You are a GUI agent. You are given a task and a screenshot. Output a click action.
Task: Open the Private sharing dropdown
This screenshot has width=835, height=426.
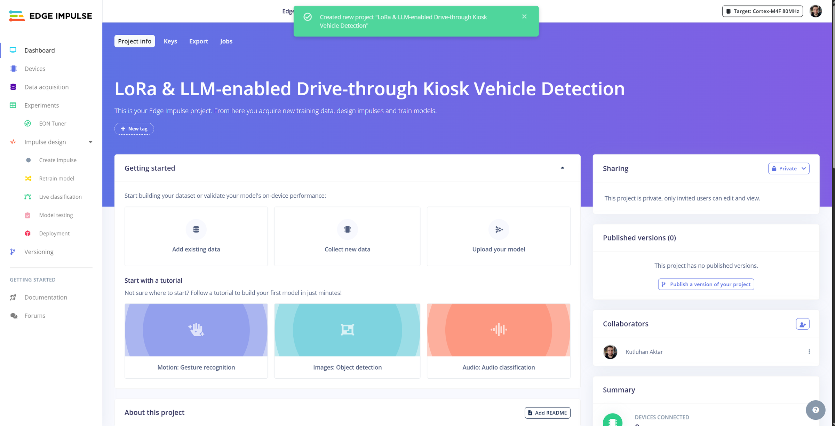point(789,168)
